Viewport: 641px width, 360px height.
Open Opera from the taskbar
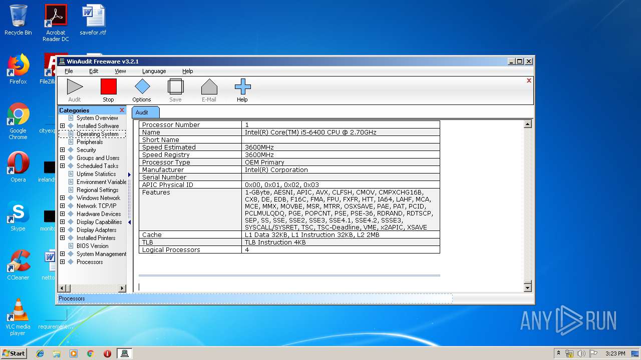pos(107,353)
